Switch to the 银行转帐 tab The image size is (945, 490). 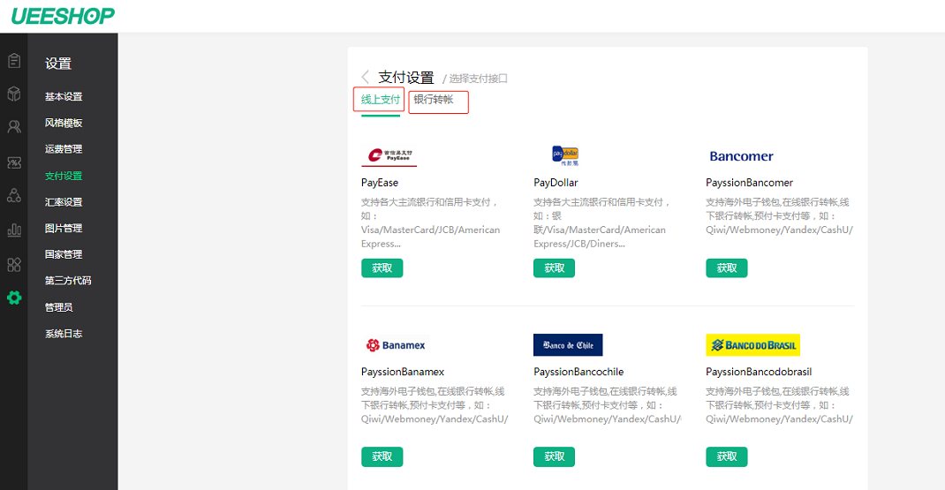tap(434, 100)
